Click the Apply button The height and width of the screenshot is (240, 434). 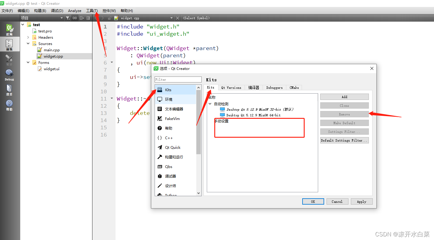click(362, 202)
